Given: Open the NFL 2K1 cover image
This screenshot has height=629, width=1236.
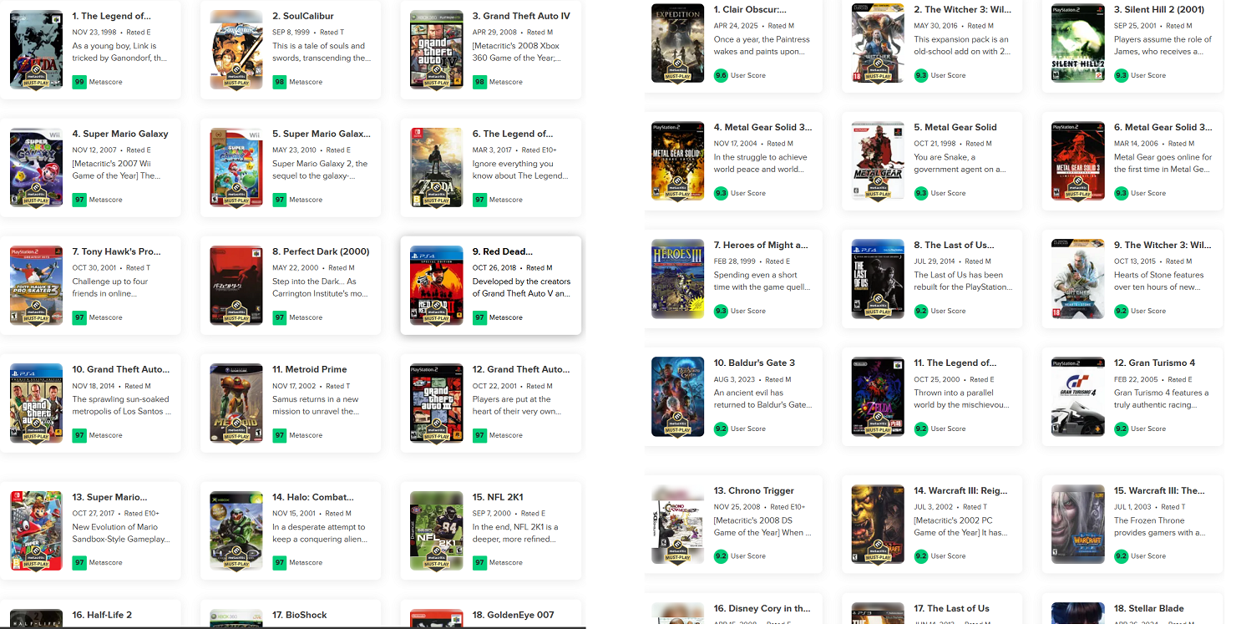Looking at the screenshot, I should [x=437, y=530].
